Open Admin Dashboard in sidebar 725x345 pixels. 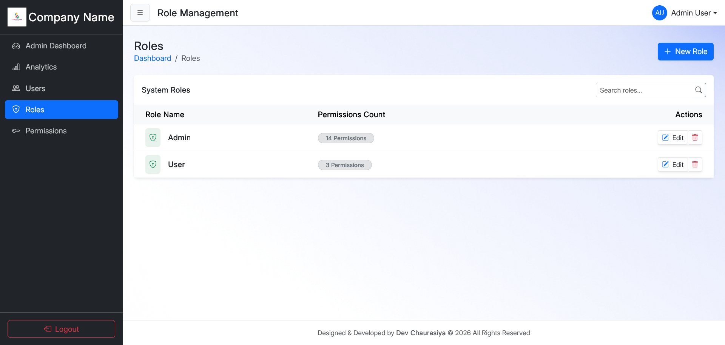(x=56, y=46)
